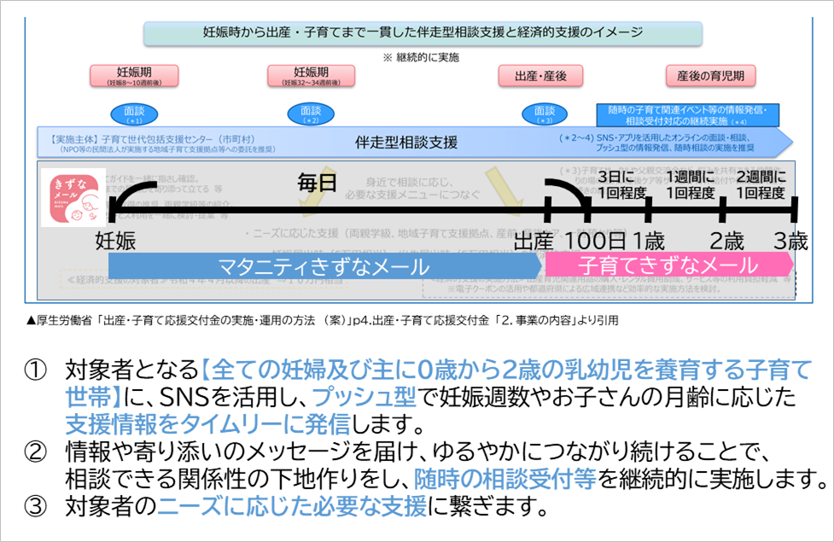Click the 1歳 timeline marker

(650, 240)
